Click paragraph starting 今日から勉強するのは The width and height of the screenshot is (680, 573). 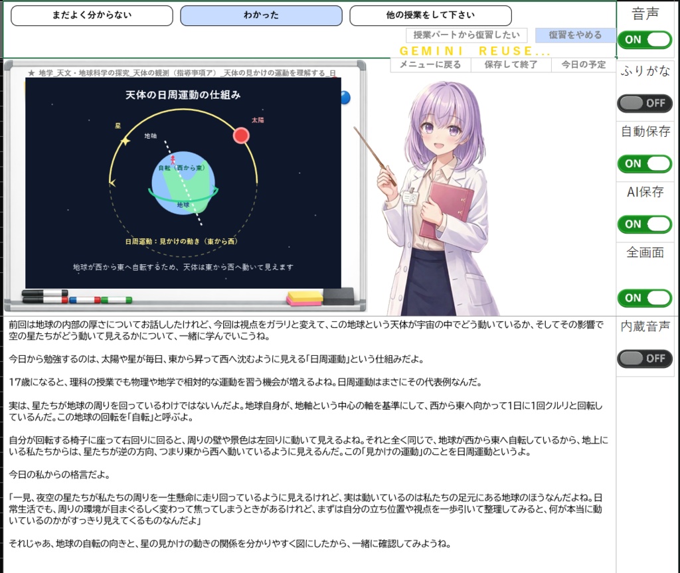click(x=216, y=359)
